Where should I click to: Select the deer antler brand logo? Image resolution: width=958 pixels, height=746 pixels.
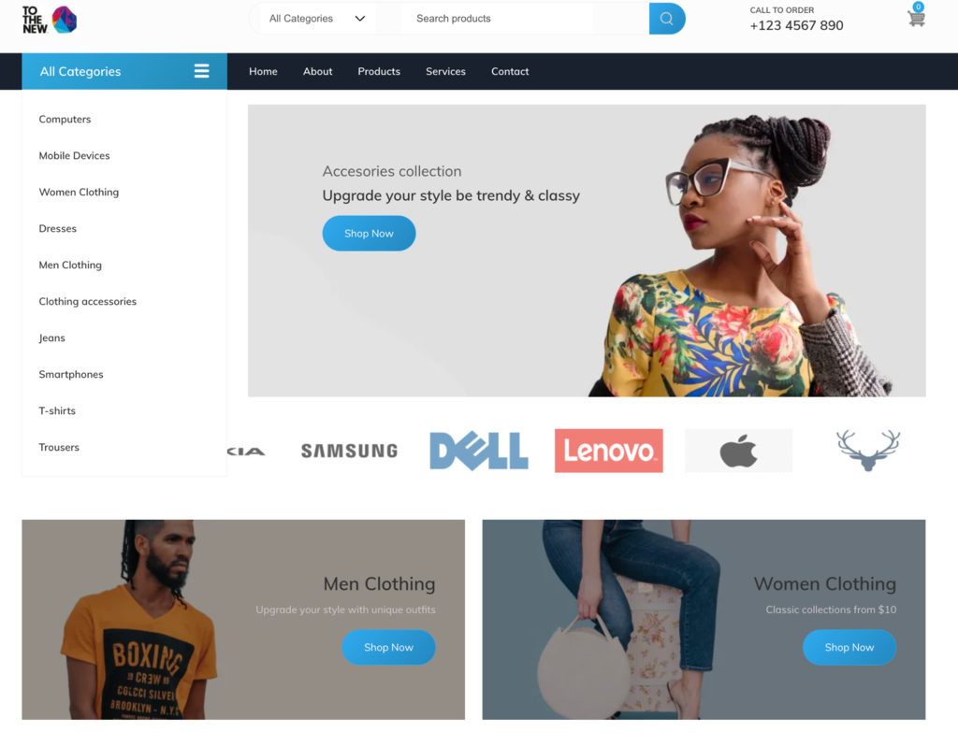coord(868,450)
